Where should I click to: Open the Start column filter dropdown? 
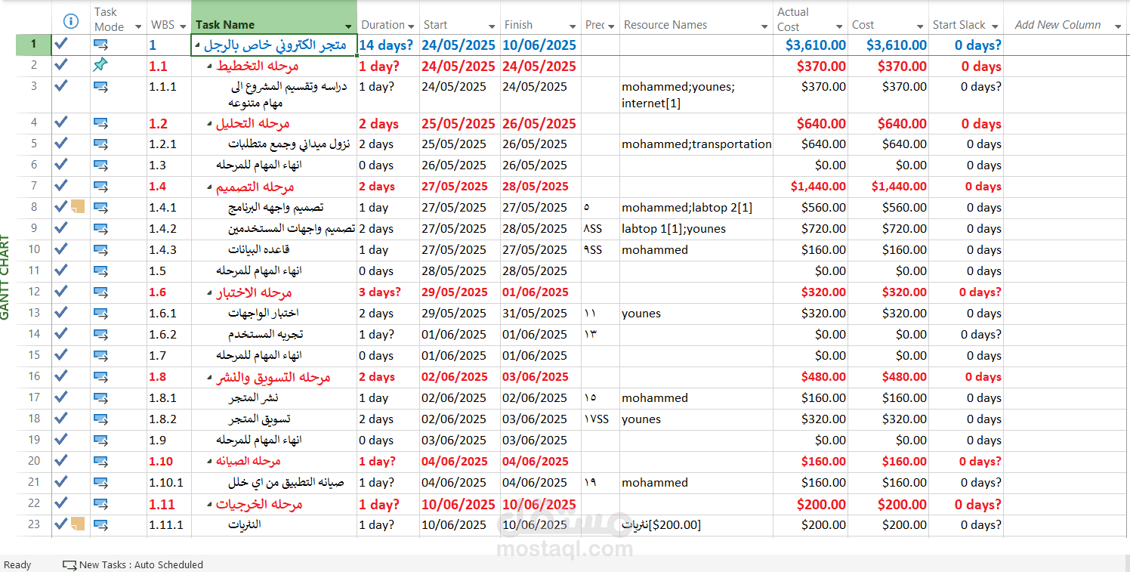pos(492,26)
